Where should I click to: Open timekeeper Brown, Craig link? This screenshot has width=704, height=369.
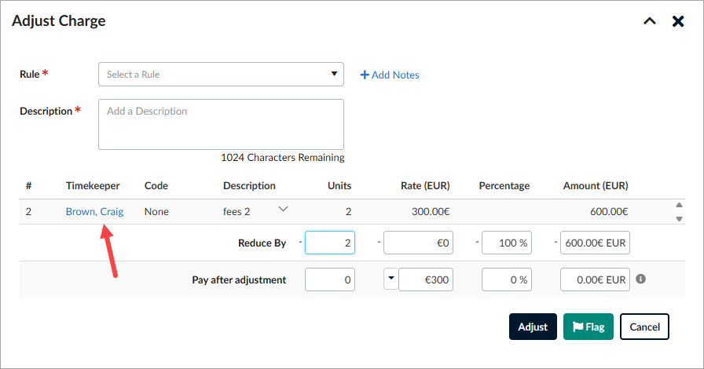pos(95,211)
